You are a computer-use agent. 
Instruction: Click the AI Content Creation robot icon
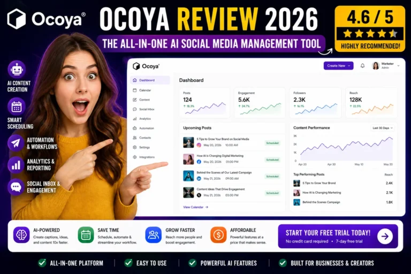point(17,70)
